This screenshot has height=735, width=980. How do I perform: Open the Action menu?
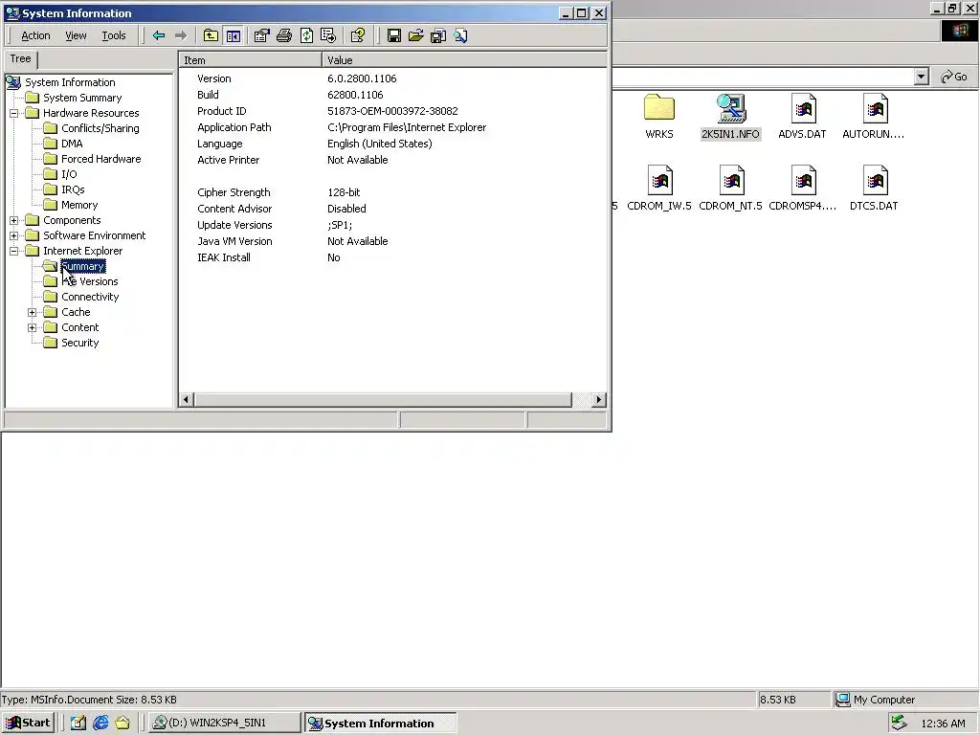coord(35,35)
